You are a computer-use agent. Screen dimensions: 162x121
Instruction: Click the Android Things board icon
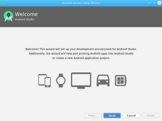[121, 80]
